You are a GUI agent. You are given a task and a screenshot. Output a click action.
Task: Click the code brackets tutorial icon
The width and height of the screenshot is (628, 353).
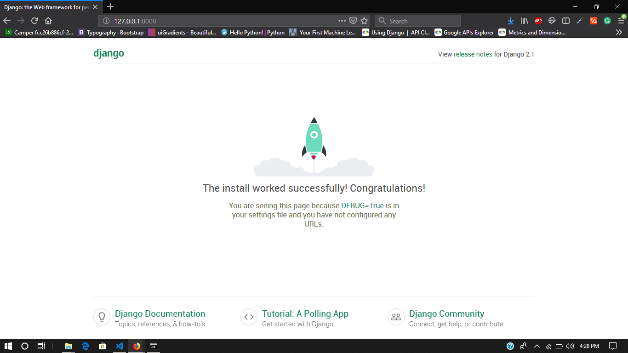tap(249, 317)
